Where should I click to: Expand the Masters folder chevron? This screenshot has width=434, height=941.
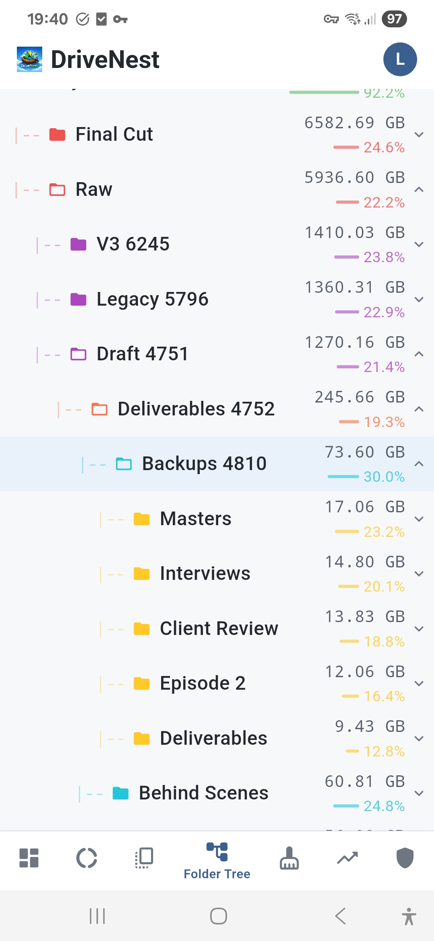[419, 519]
